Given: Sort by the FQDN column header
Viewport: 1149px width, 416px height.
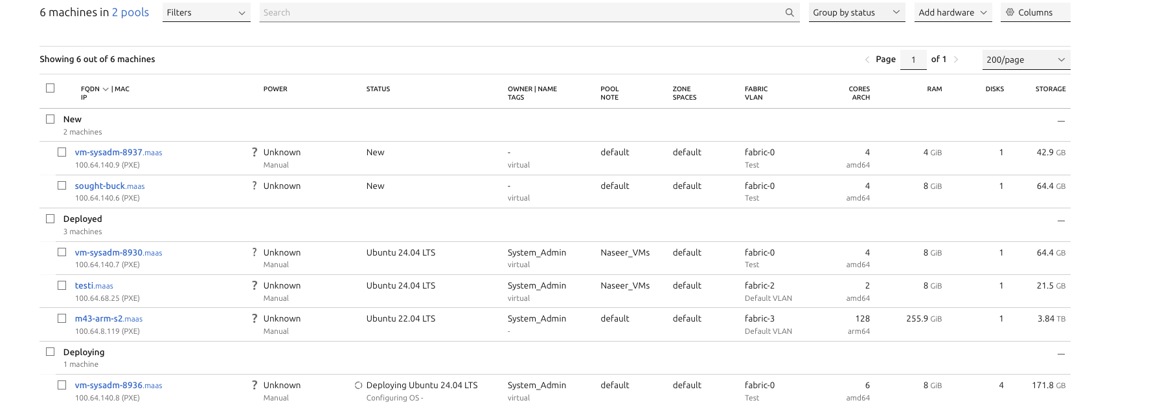Looking at the screenshot, I should point(91,89).
